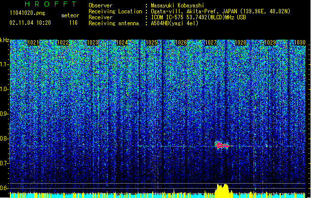
Task: Select the Ogata-vill. Akita-Pref. JAPAN location text
Action: click(221, 11)
